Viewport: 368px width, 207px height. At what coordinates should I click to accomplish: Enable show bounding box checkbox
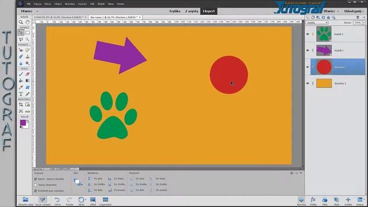[36, 185]
